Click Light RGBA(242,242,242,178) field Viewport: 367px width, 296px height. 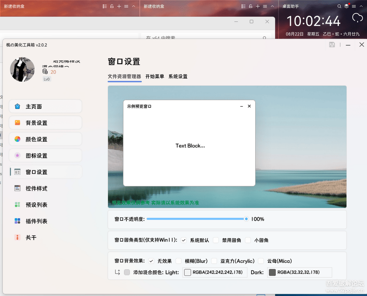(x=215, y=272)
